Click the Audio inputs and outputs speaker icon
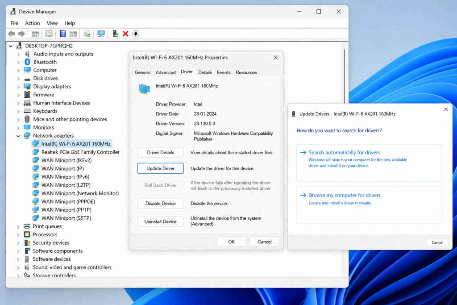 click(27, 54)
